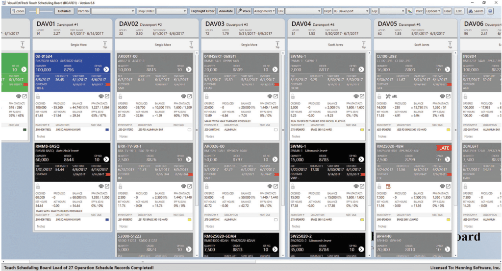Click the DAV02 column scroll up arrow
The height and width of the screenshot is (271, 502).
pyautogui.click(x=197, y=53)
